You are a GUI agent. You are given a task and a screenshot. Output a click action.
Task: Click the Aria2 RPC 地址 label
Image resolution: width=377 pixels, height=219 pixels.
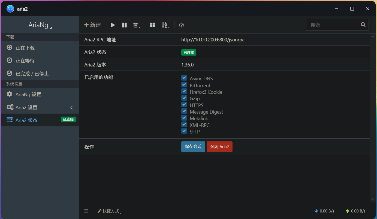[x=100, y=40]
